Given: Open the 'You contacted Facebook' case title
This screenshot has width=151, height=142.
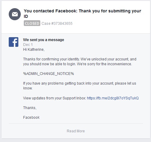Looking at the screenshot, I should coord(82,14).
